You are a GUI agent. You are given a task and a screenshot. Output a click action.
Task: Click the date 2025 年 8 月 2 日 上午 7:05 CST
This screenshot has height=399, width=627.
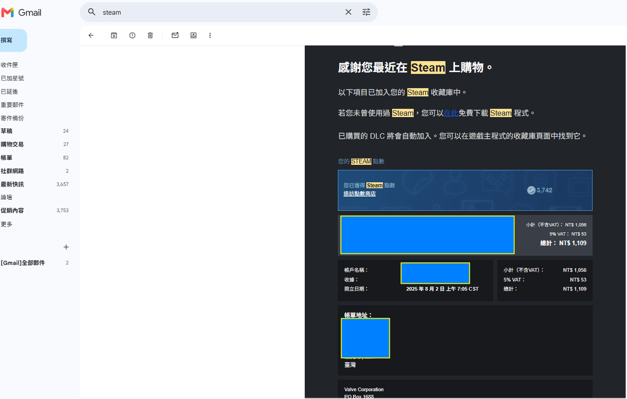point(442,289)
